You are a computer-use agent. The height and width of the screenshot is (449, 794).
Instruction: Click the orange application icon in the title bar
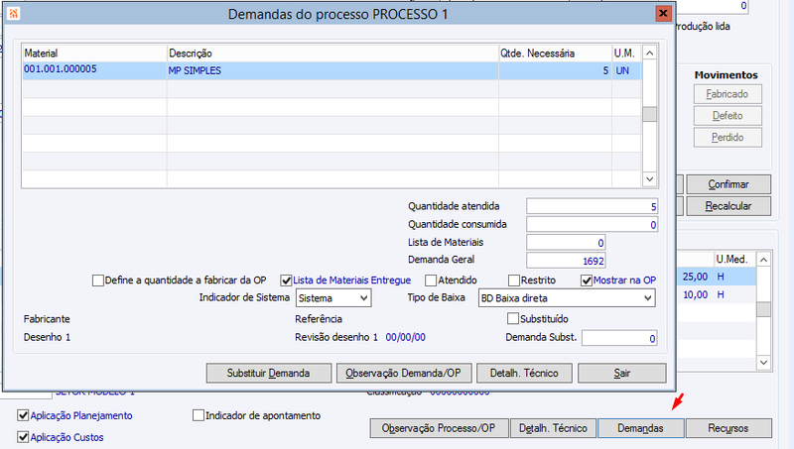click(14, 14)
